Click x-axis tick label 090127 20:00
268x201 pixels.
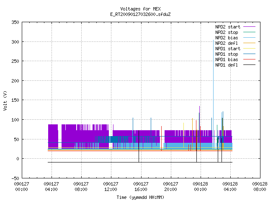click(170, 187)
